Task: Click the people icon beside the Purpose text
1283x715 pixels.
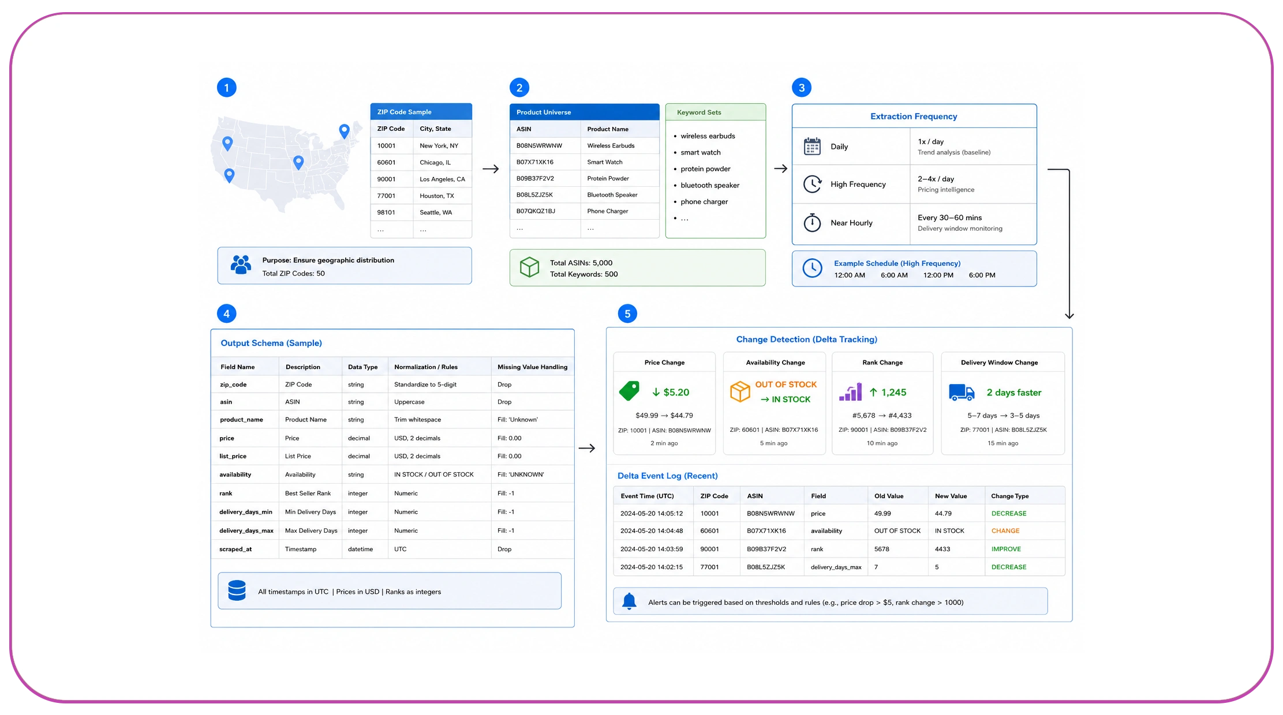Action: 241,265
